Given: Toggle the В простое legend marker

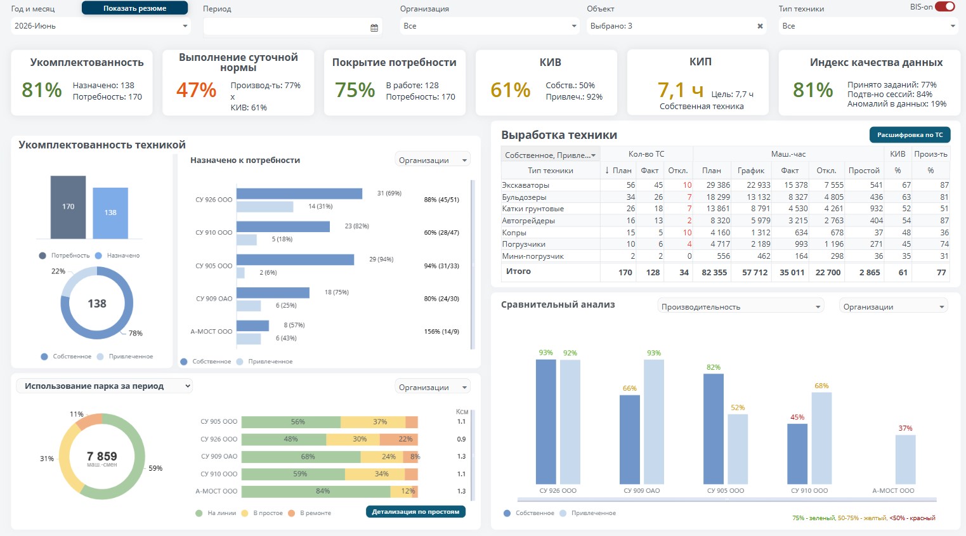Looking at the screenshot, I should [245, 513].
